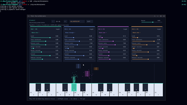
Task: Play the F4 white key labeled R
Action: [123, 94]
